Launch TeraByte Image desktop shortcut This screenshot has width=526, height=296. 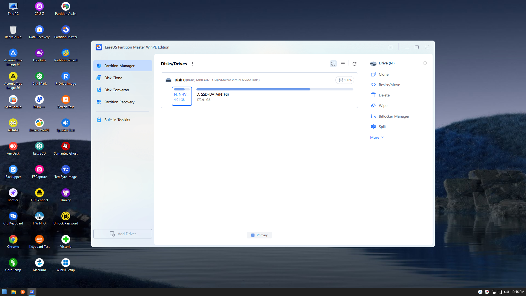tap(65, 172)
